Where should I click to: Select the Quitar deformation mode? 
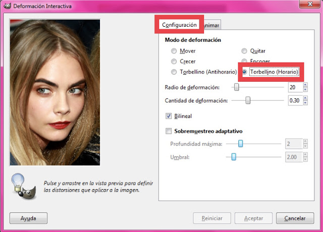pos(244,51)
